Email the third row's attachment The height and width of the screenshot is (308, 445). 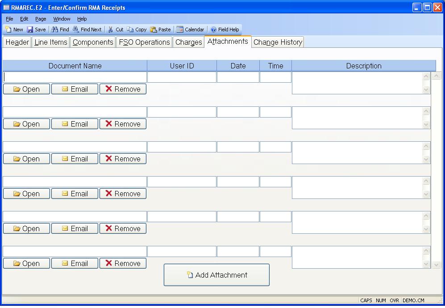click(75, 159)
